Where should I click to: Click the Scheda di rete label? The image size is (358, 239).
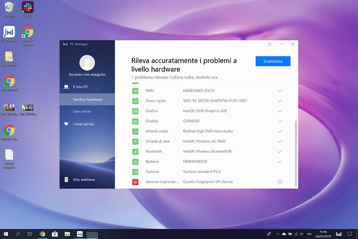pyautogui.click(x=157, y=141)
